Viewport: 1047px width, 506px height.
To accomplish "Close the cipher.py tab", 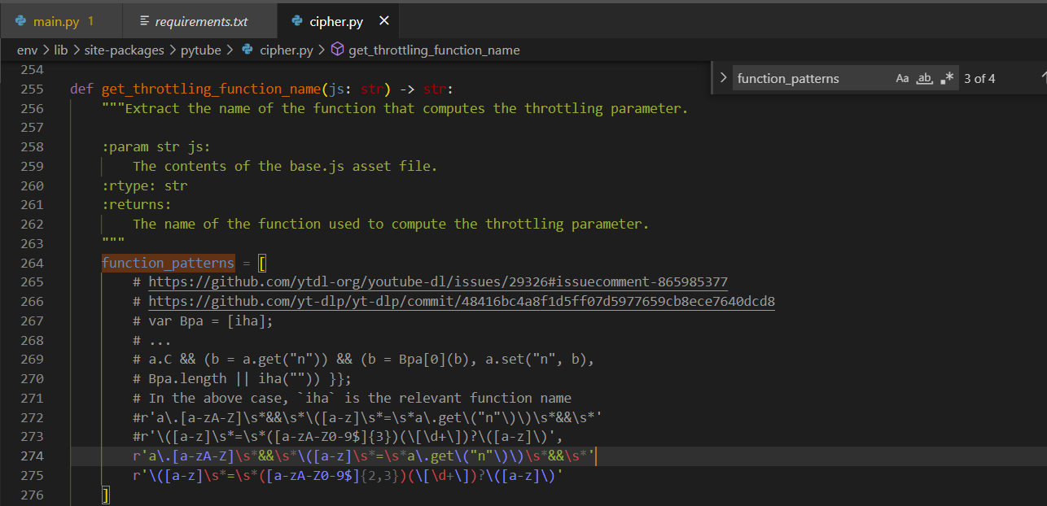I will click(384, 20).
